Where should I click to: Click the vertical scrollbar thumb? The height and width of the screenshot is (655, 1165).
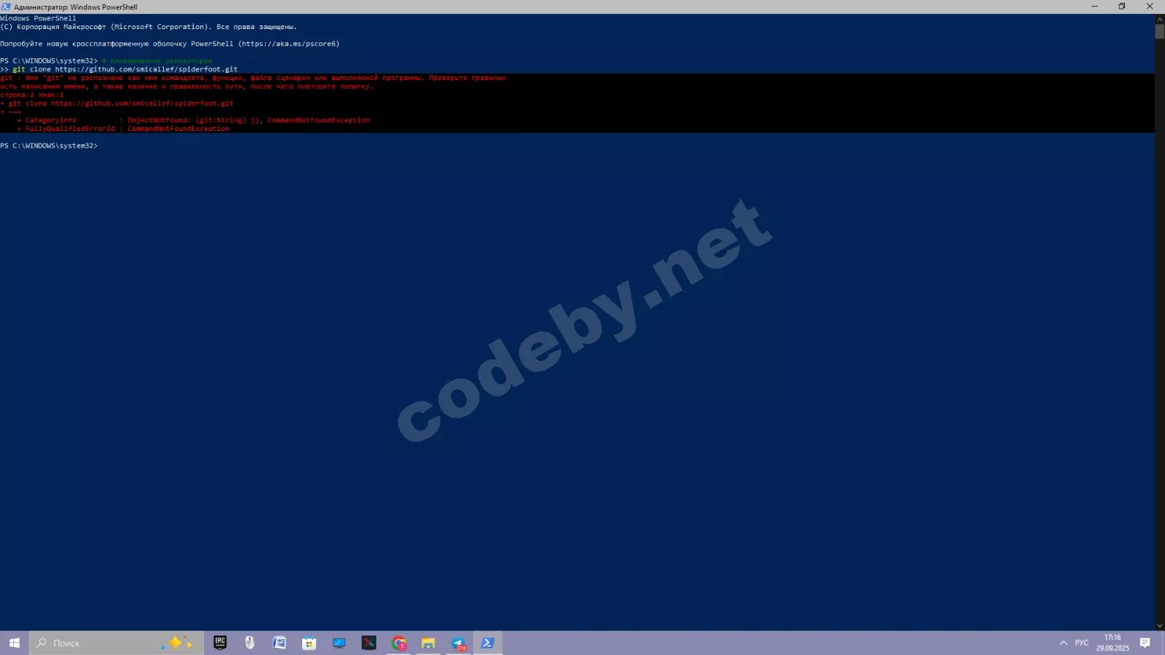click(1160, 31)
